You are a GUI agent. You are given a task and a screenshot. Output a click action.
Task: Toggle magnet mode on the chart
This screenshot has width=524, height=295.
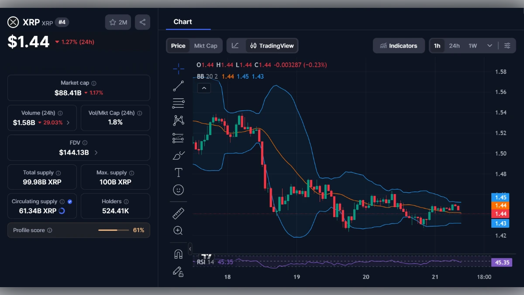[178, 254]
